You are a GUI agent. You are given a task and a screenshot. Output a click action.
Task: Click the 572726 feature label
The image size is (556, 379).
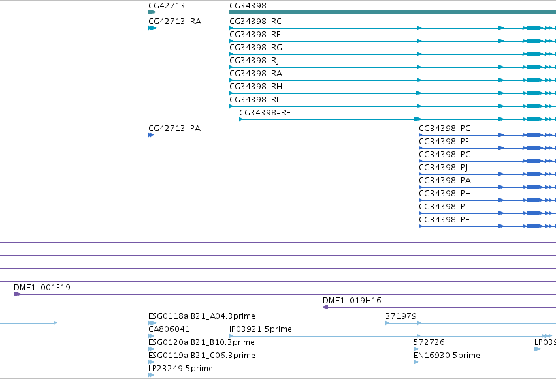click(x=429, y=342)
